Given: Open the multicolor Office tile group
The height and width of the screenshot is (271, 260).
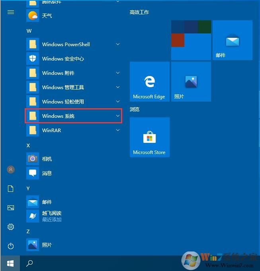Looking at the screenshot, I should [191, 40].
